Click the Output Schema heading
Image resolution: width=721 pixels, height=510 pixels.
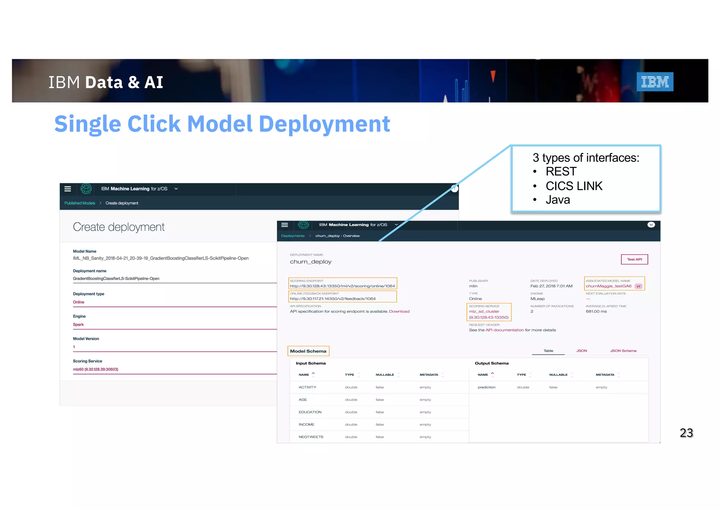pyautogui.click(x=491, y=363)
